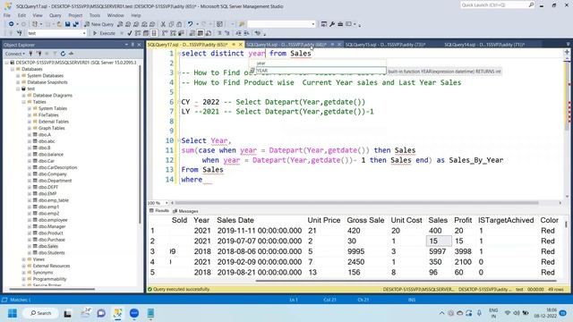The width and height of the screenshot is (573, 322).
Task: Click the New Query toolbar button
Action: pyautogui.click(x=98, y=24)
